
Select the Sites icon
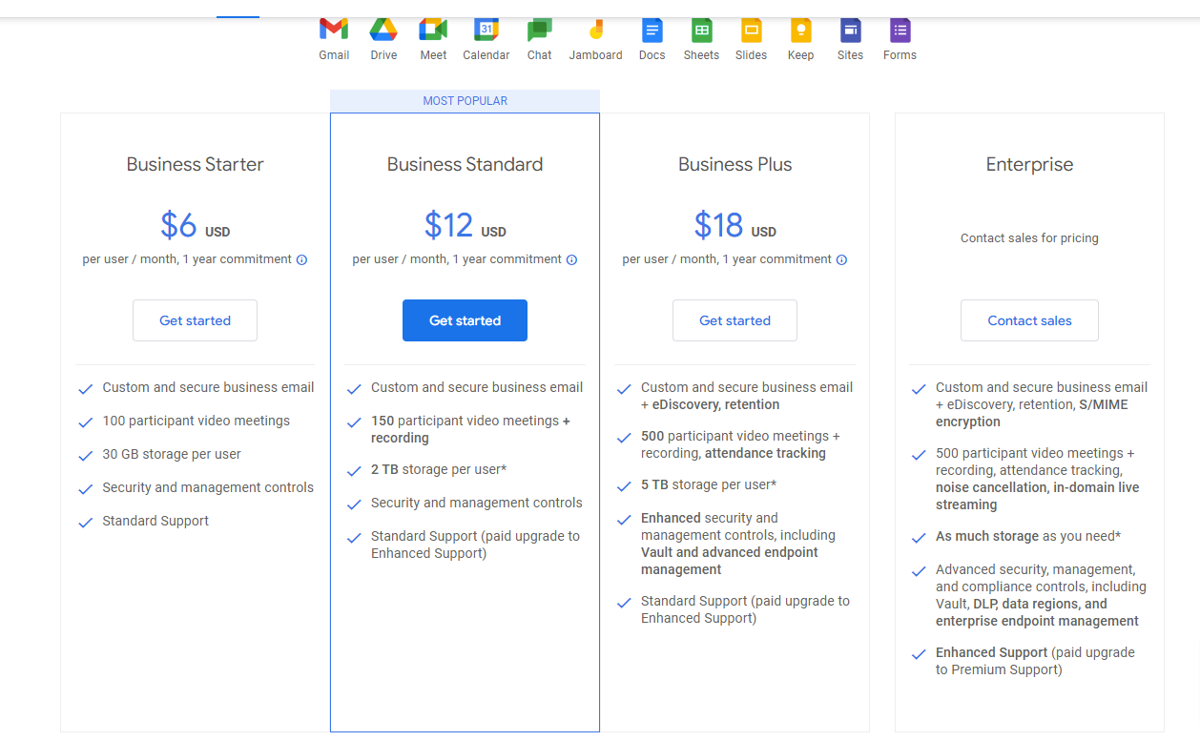tap(850, 31)
